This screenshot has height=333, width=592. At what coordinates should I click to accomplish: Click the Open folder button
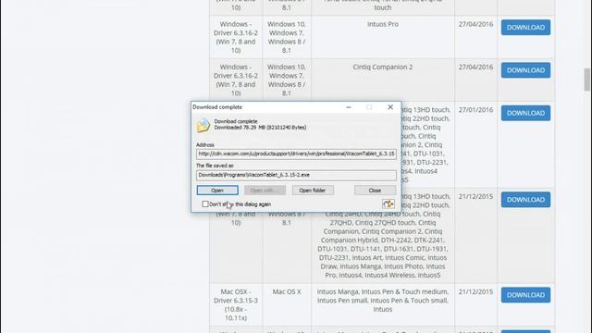313,191
